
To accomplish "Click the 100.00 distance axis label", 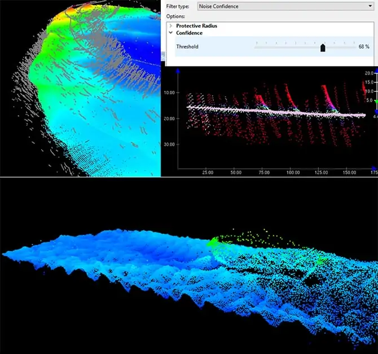I will (x=293, y=173).
